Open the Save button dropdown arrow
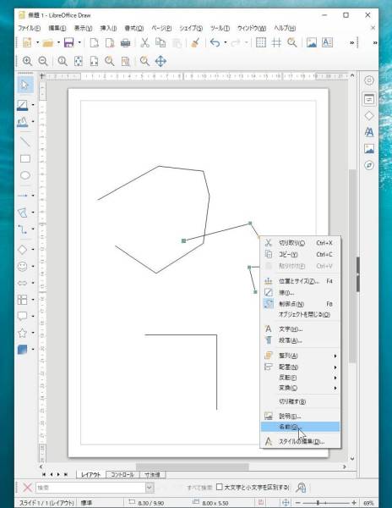Screen dimensions: 392x508 coord(79,43)
